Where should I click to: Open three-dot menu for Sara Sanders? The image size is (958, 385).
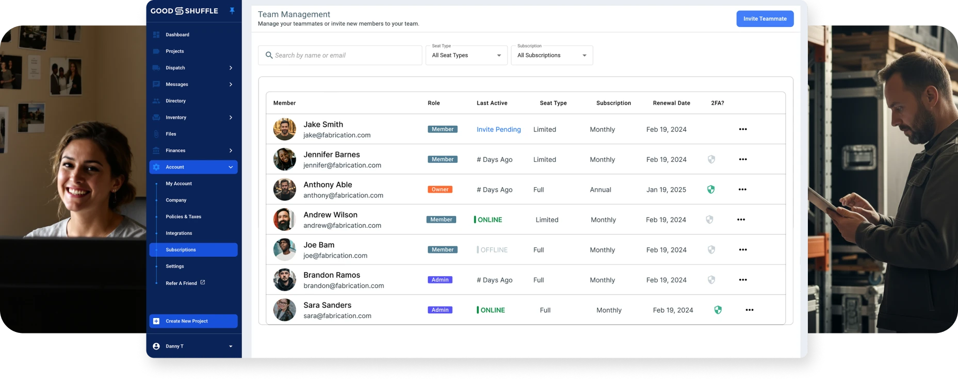click(750, 310)
